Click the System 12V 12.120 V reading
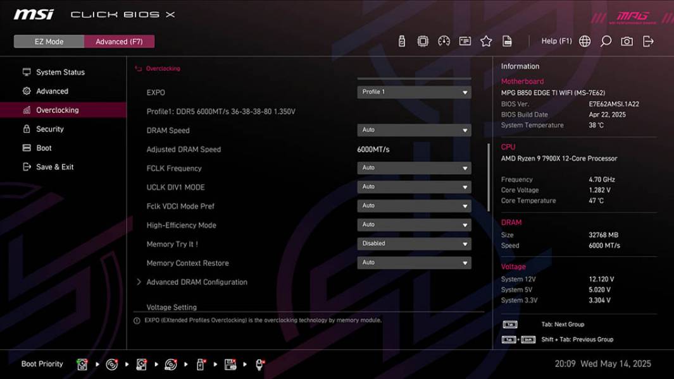674x379 pixels. coord(601,279)
